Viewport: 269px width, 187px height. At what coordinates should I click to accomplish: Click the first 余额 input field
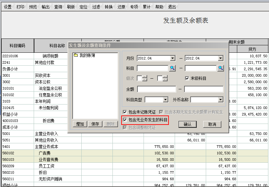(157, 89)
